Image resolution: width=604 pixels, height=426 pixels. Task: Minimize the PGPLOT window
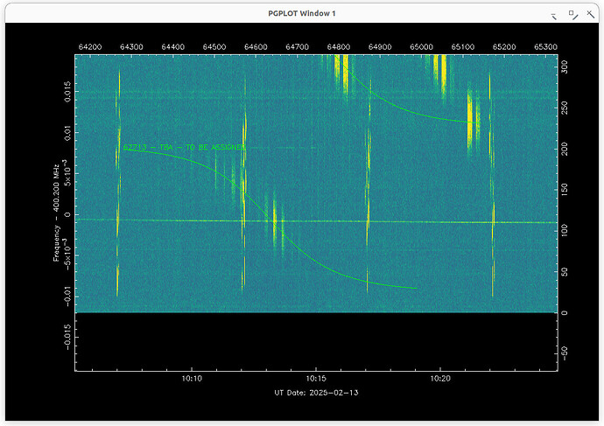point(553,15)
